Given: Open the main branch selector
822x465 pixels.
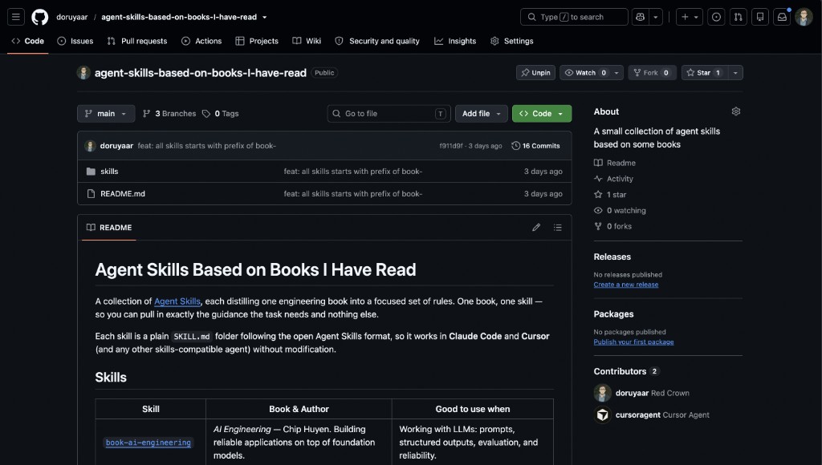Looking at the screenshot, I should tap(106, 114).
